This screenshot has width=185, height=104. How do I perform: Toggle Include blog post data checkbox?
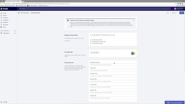tap(90, 43)
